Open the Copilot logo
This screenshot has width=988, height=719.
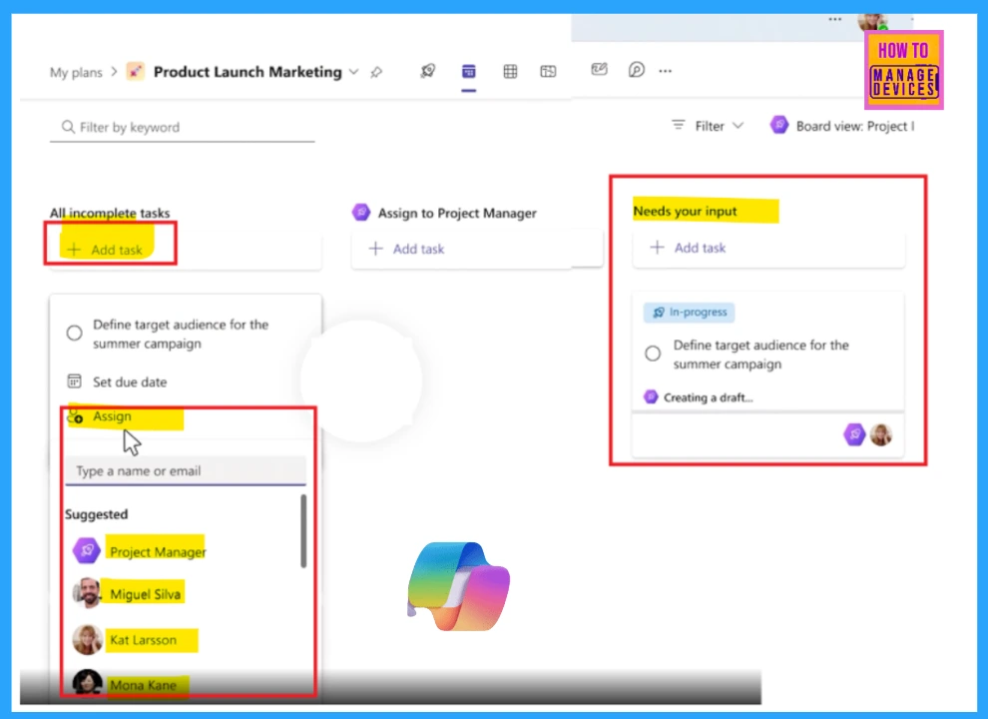tap(459, 586)
